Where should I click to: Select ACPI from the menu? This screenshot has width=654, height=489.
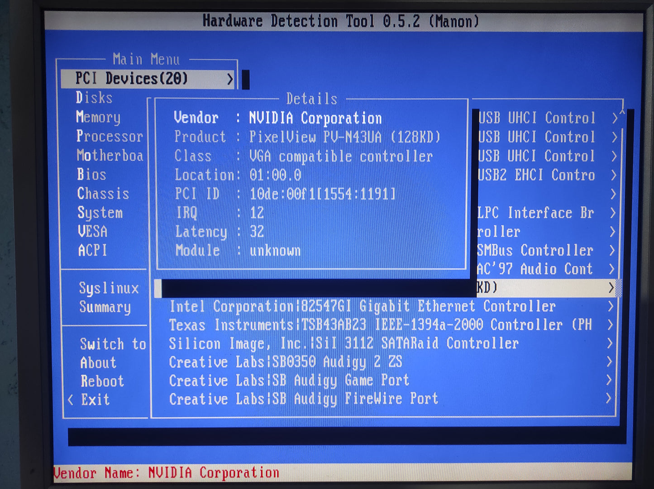click(x=92, y=251)
